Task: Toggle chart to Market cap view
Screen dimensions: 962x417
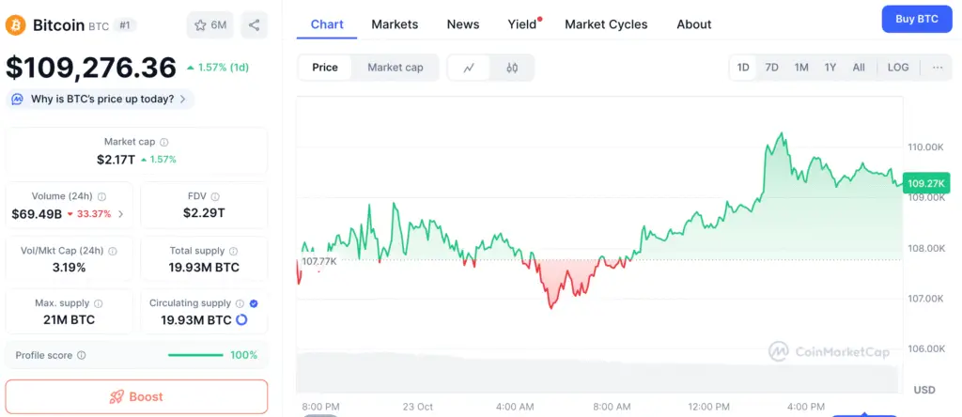Action: (395, 68)
